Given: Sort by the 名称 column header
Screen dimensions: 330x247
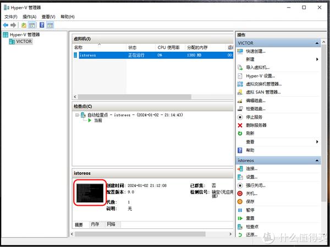Looking at the screenshot, I should pyautogui.click(x=100, y=48).
